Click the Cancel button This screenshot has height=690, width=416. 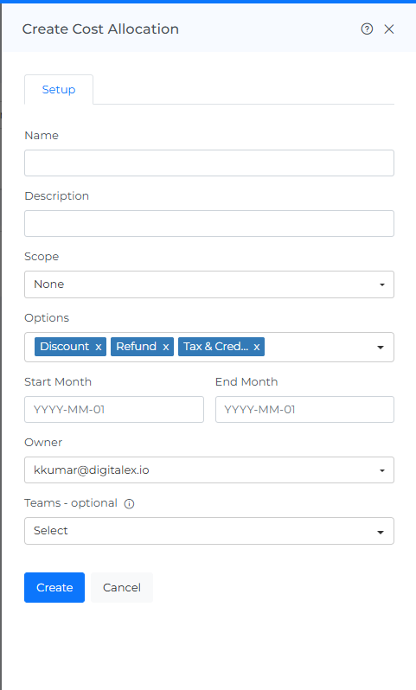click(x=121, y=587)
